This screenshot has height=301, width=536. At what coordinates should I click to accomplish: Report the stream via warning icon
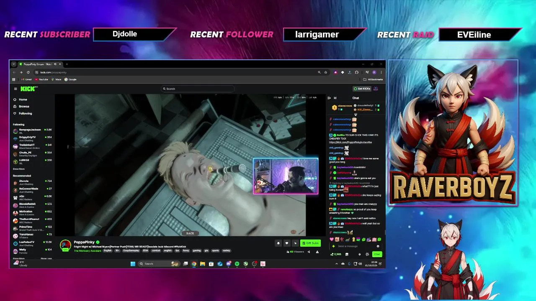pyautogui.click(x=317, y=252)
